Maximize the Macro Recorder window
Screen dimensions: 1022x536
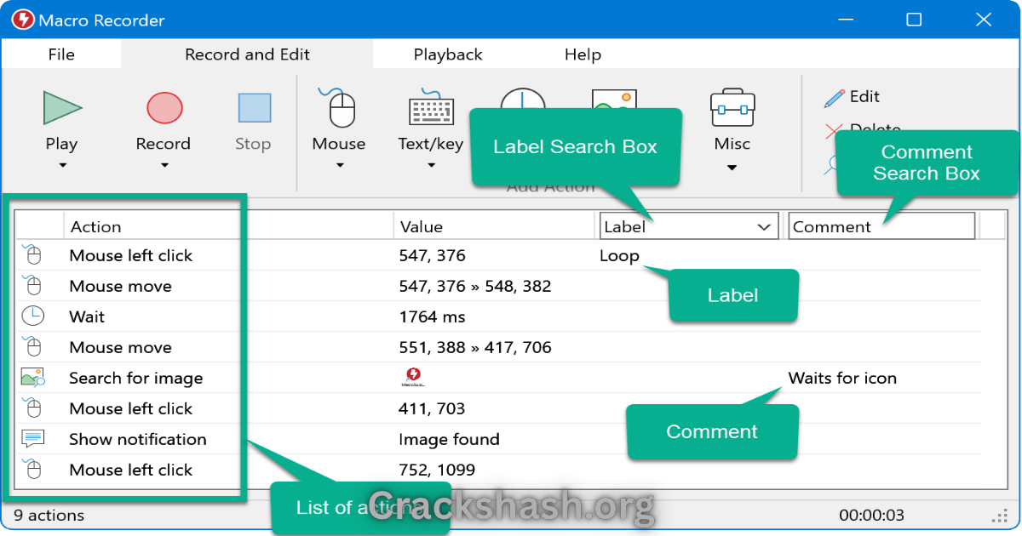point(914,20)
